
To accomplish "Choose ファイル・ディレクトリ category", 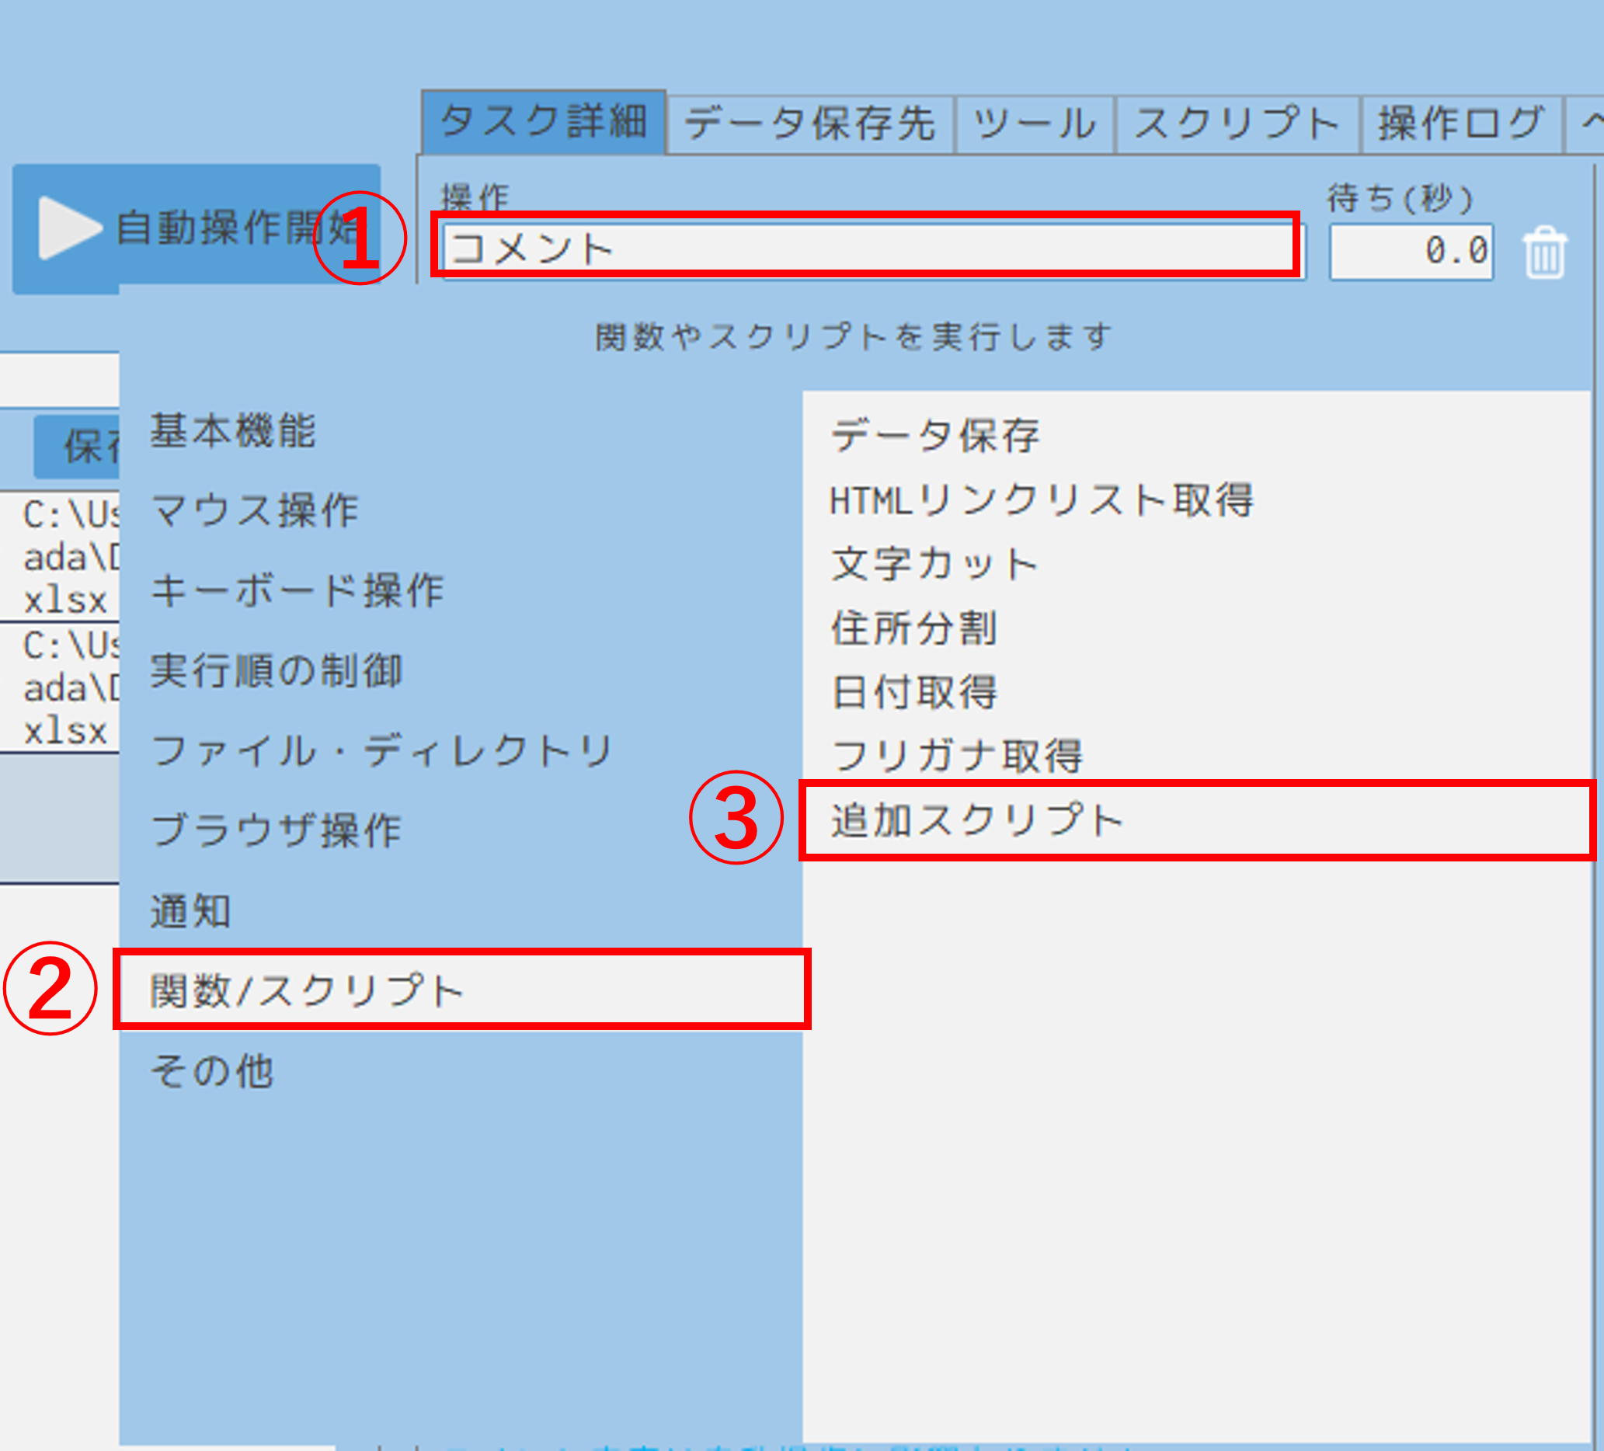I will coord(382,751).
